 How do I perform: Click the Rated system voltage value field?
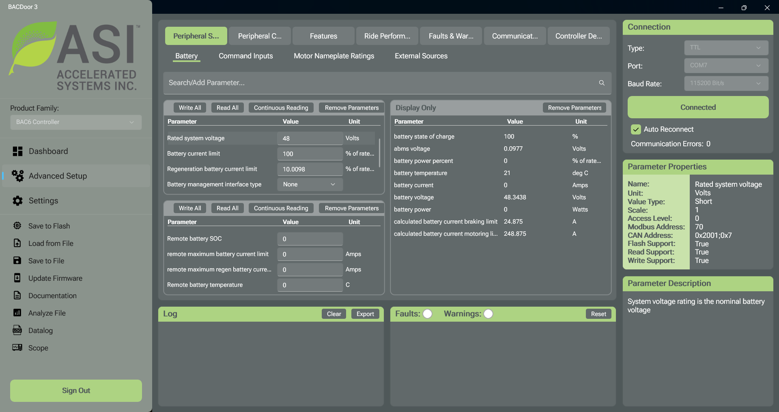pos(310,138)
